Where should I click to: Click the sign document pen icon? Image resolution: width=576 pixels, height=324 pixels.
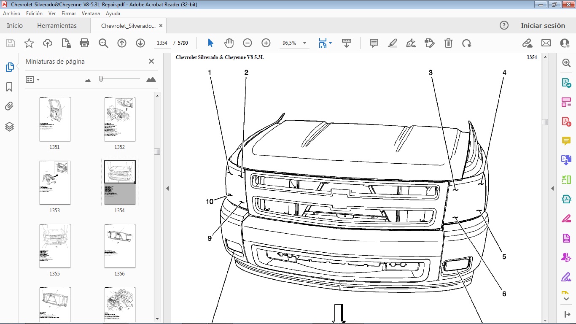click(411, 43)
